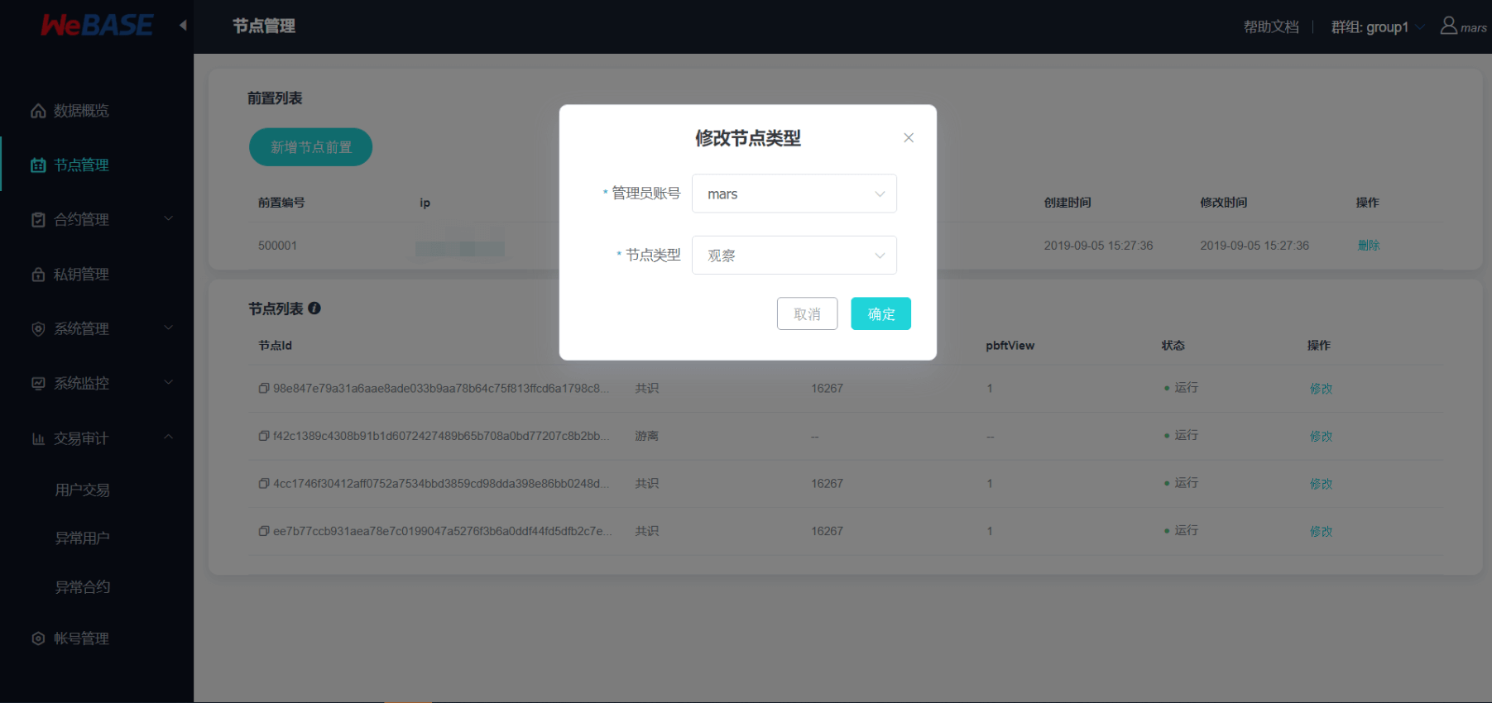
Task: Copy node ID starting with 4cc1746f3041
Action: click(x=264, y=484)
